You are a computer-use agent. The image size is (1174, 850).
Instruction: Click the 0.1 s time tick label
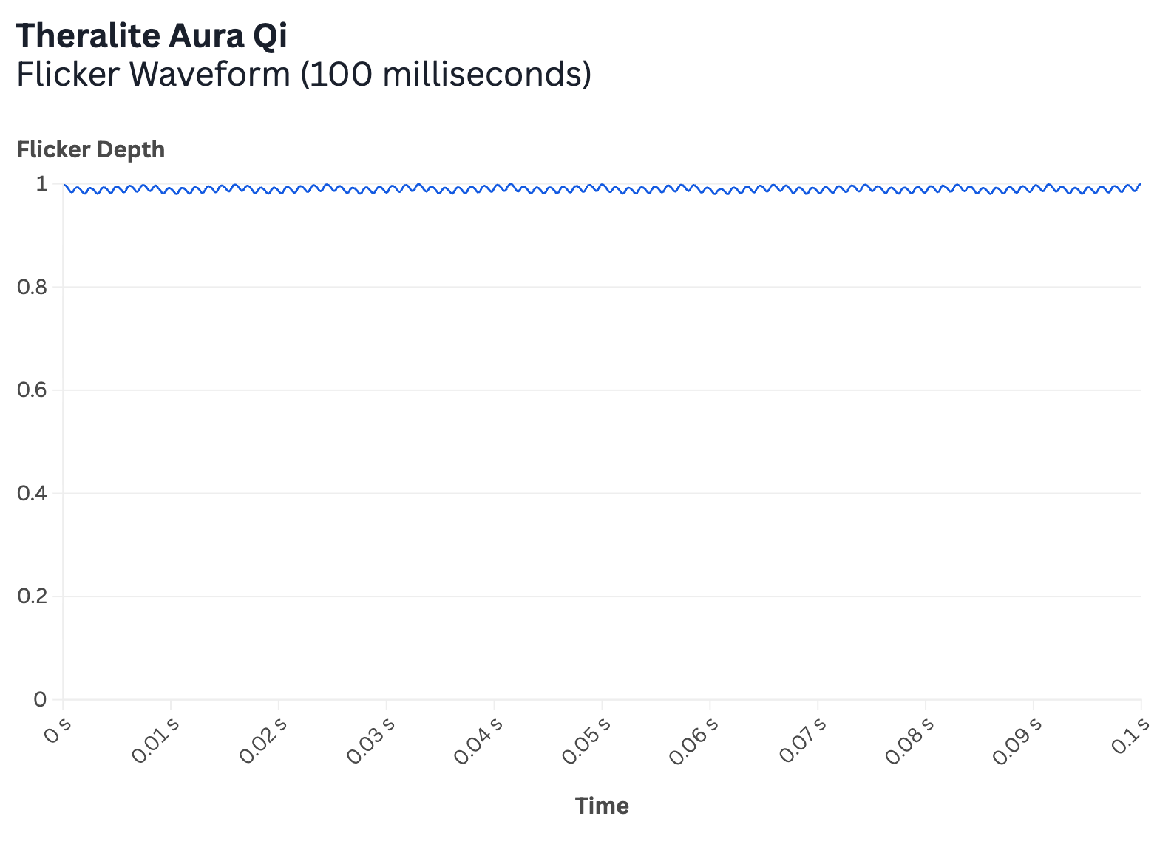[1130, 735]
